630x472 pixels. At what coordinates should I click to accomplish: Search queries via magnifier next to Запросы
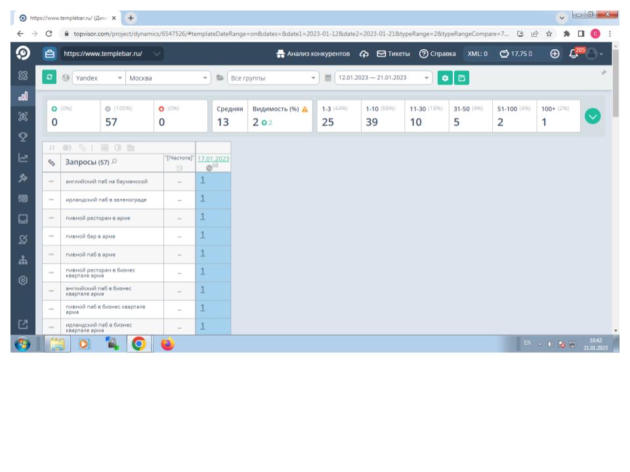click(x=114, y=161)
